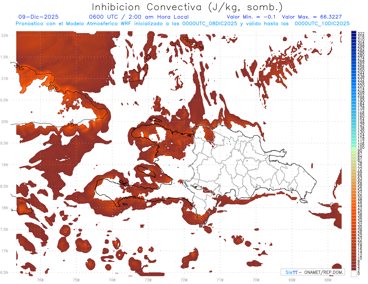Click the darkest blue swatch atop the color scale

pos(354,32)
